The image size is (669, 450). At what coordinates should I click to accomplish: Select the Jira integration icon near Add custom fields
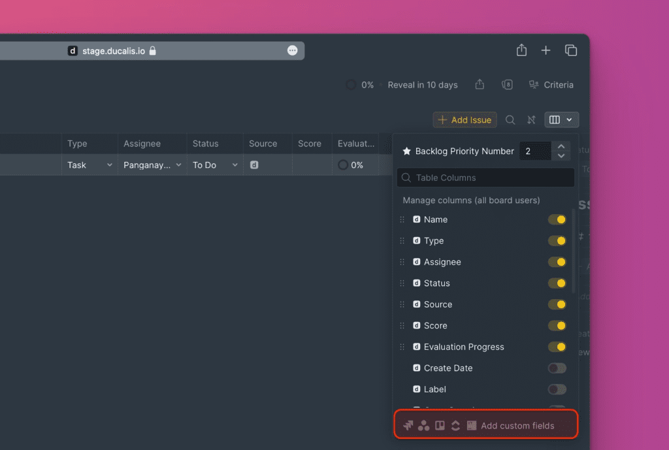408,425
